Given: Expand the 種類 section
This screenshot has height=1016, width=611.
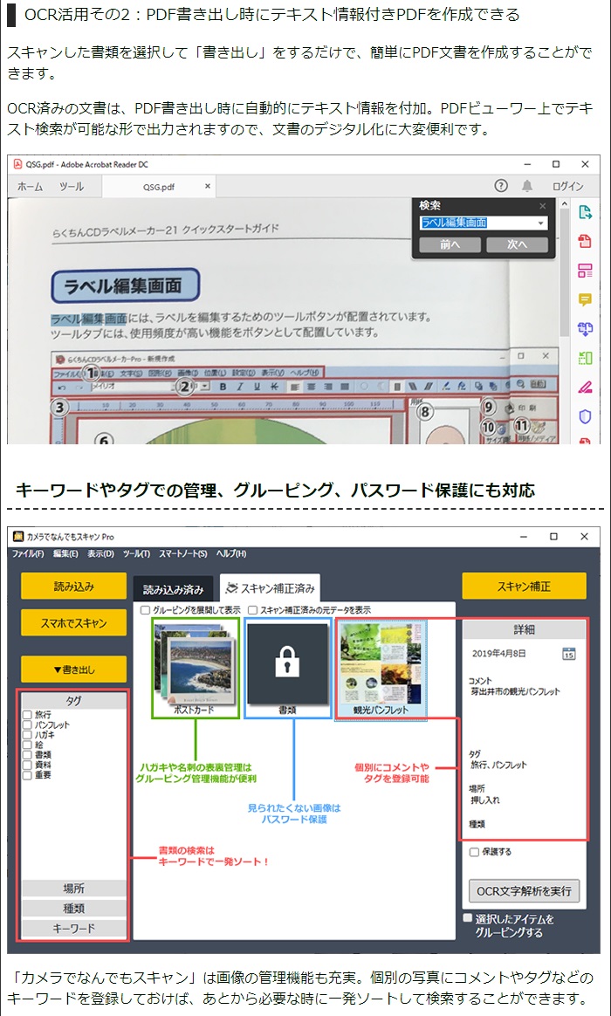Looking at the screenshot, I should coord(74,909).
